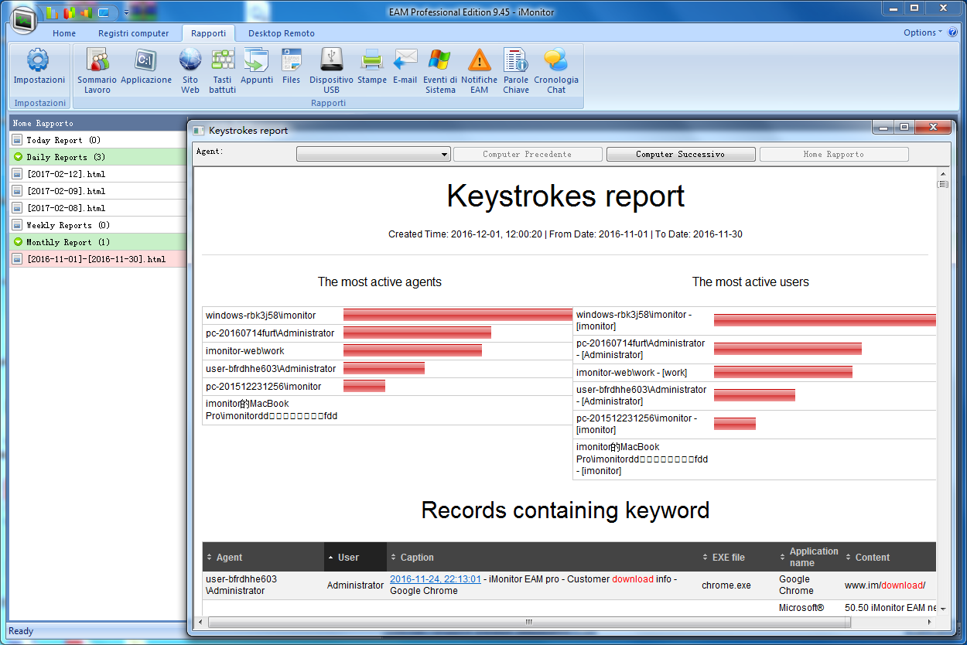Collapse the Monthly Report group

pos(19,242)
